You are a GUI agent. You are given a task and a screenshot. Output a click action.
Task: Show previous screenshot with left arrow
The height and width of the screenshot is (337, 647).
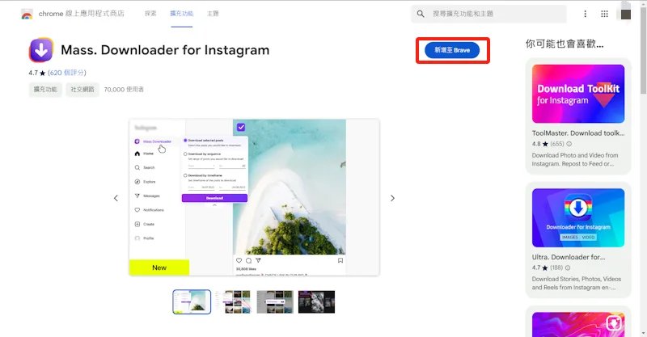pyautogui.click(x=116, y=198)
